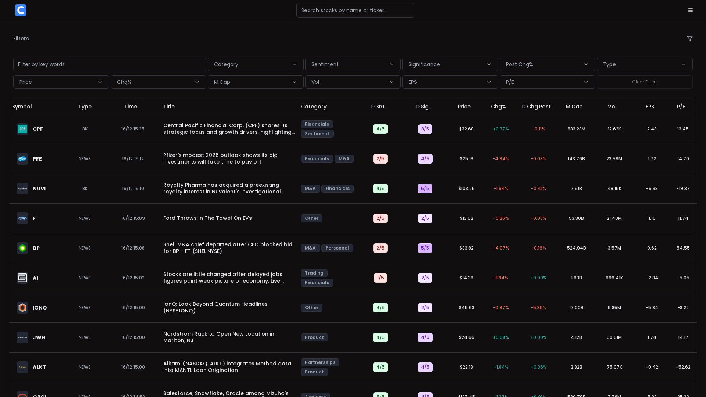Expand the Category filter dropdown
The width and height of the screenshot is (706, 397).
click(256, 64)
